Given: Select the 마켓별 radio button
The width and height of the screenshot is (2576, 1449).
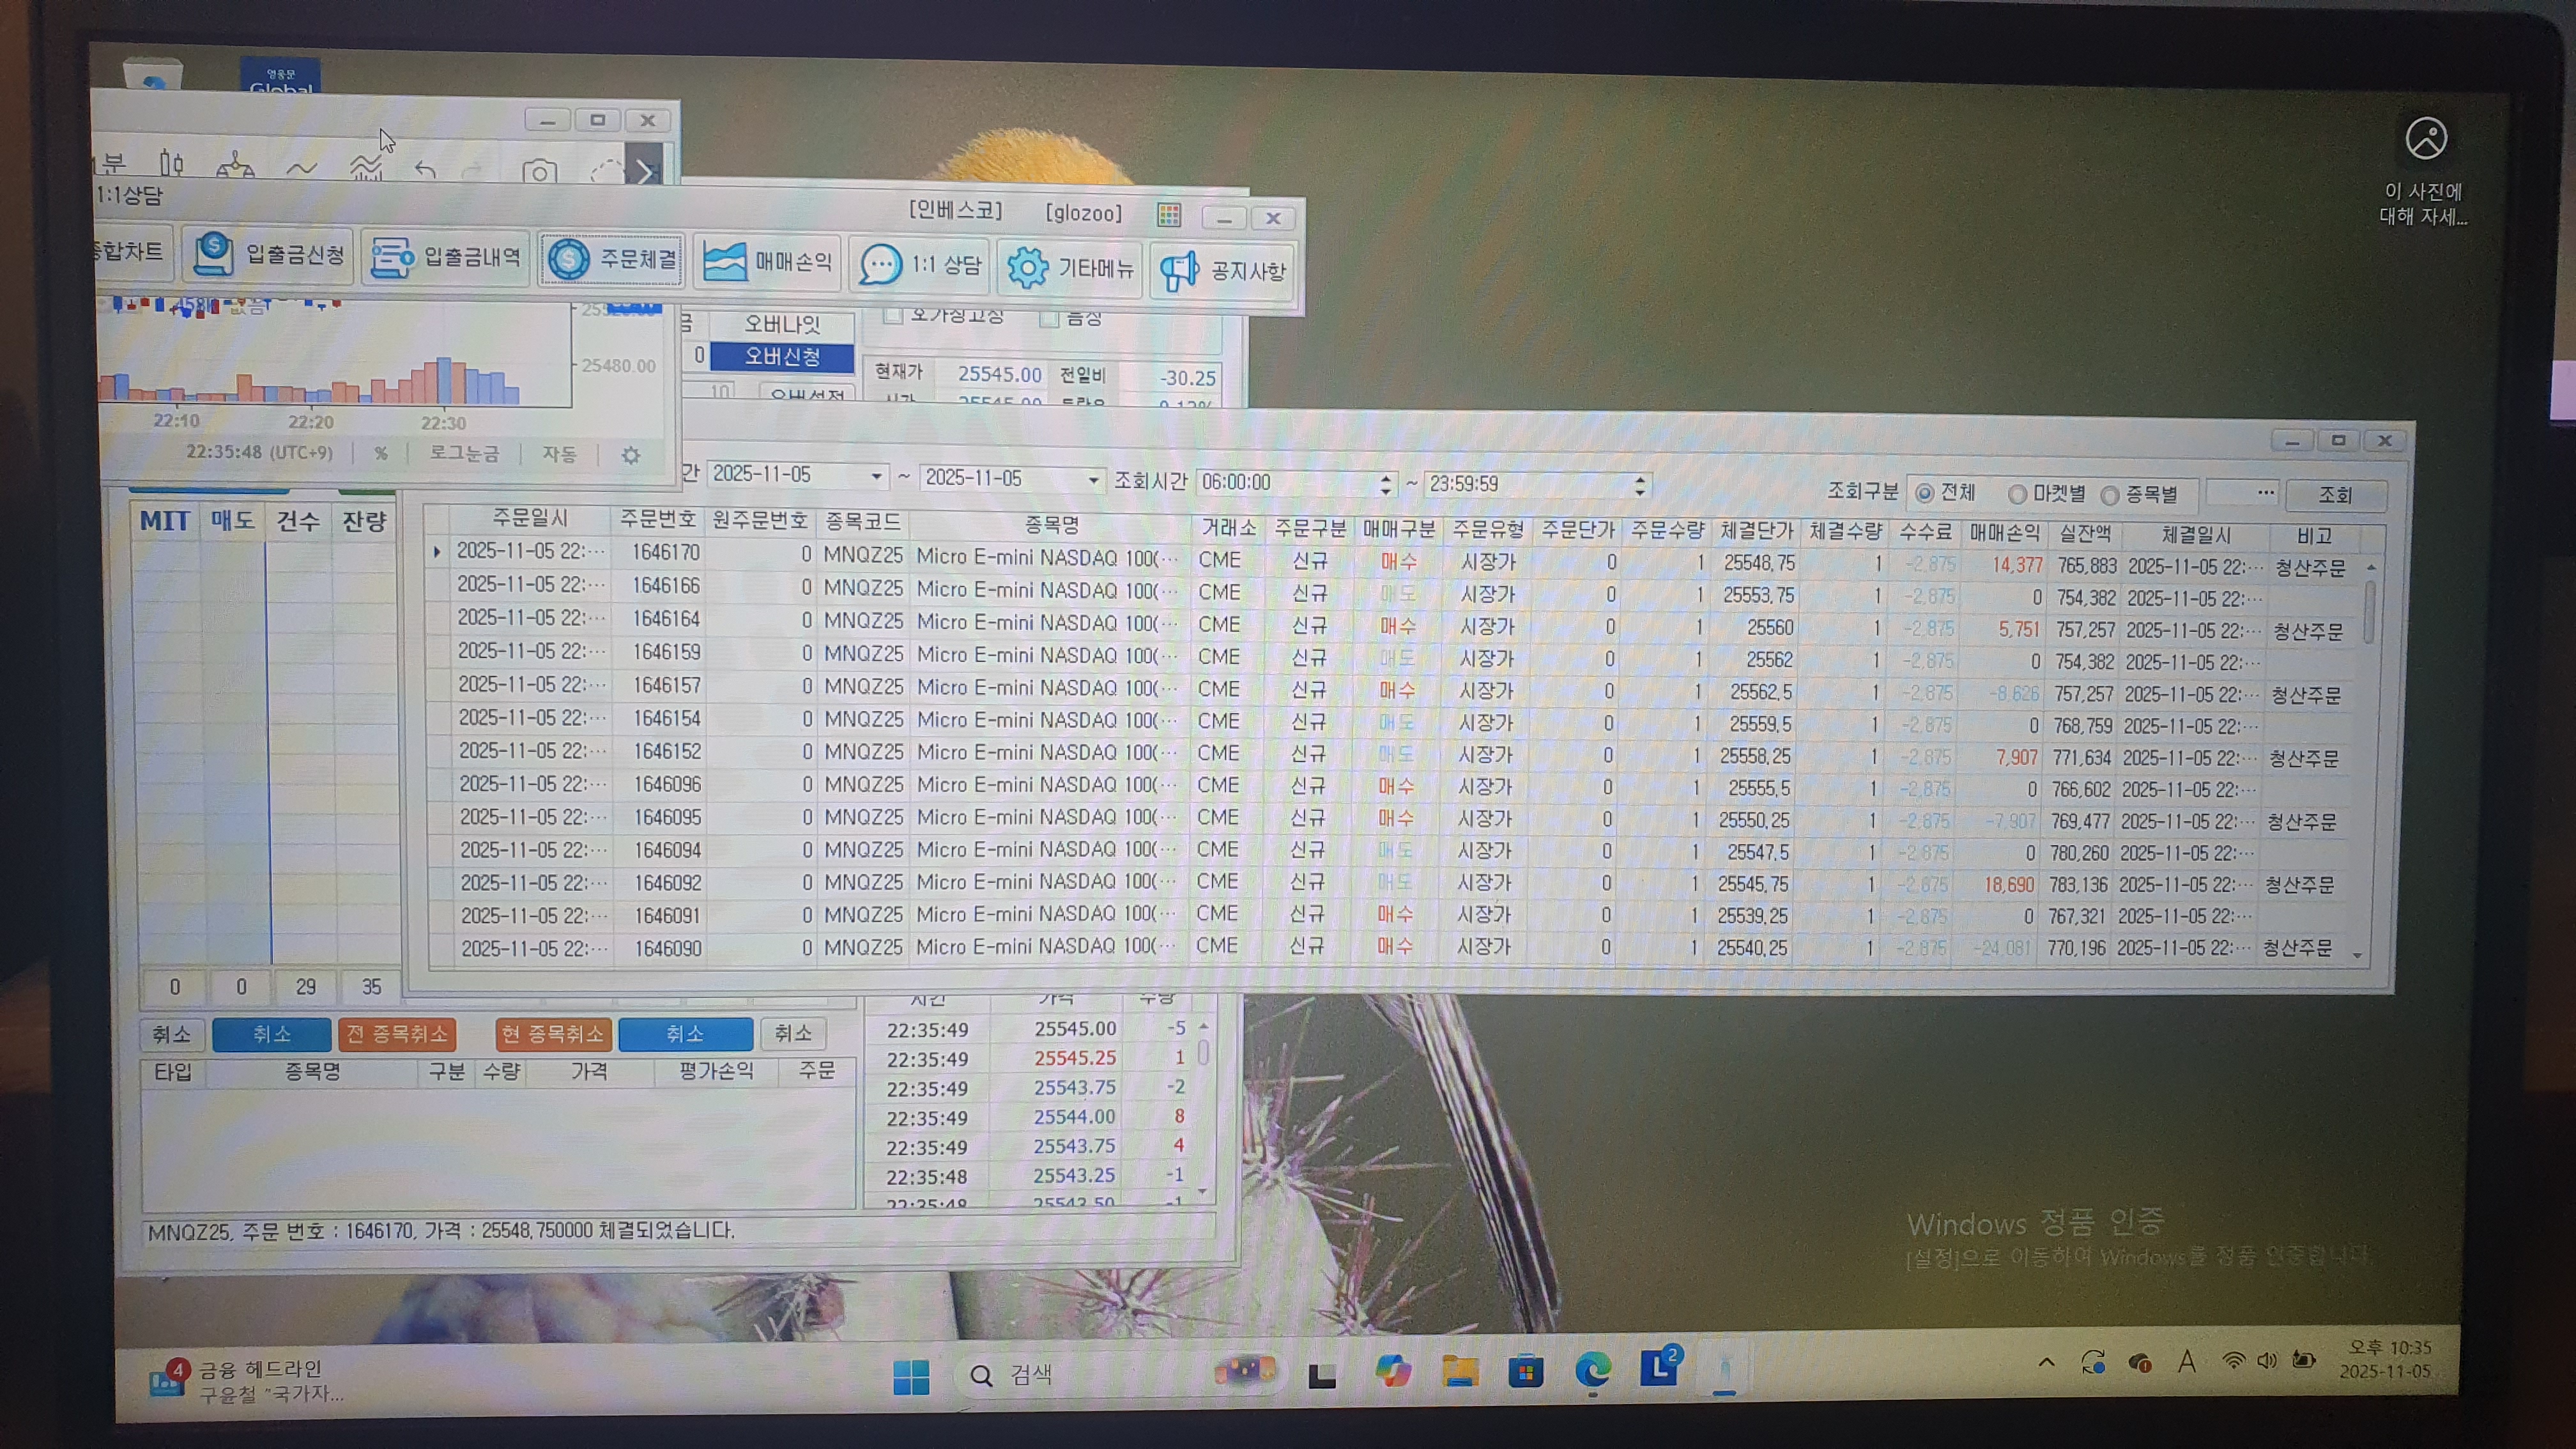Looking at the screenshot, I should click(2018, 494).
